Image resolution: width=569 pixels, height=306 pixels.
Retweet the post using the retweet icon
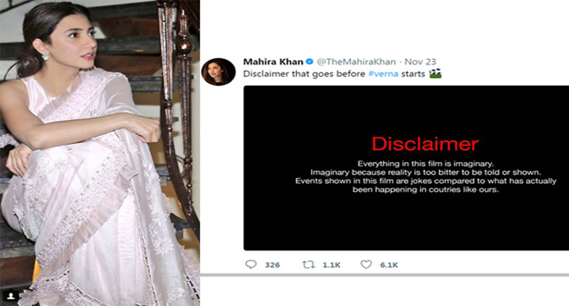pos(308,265)
